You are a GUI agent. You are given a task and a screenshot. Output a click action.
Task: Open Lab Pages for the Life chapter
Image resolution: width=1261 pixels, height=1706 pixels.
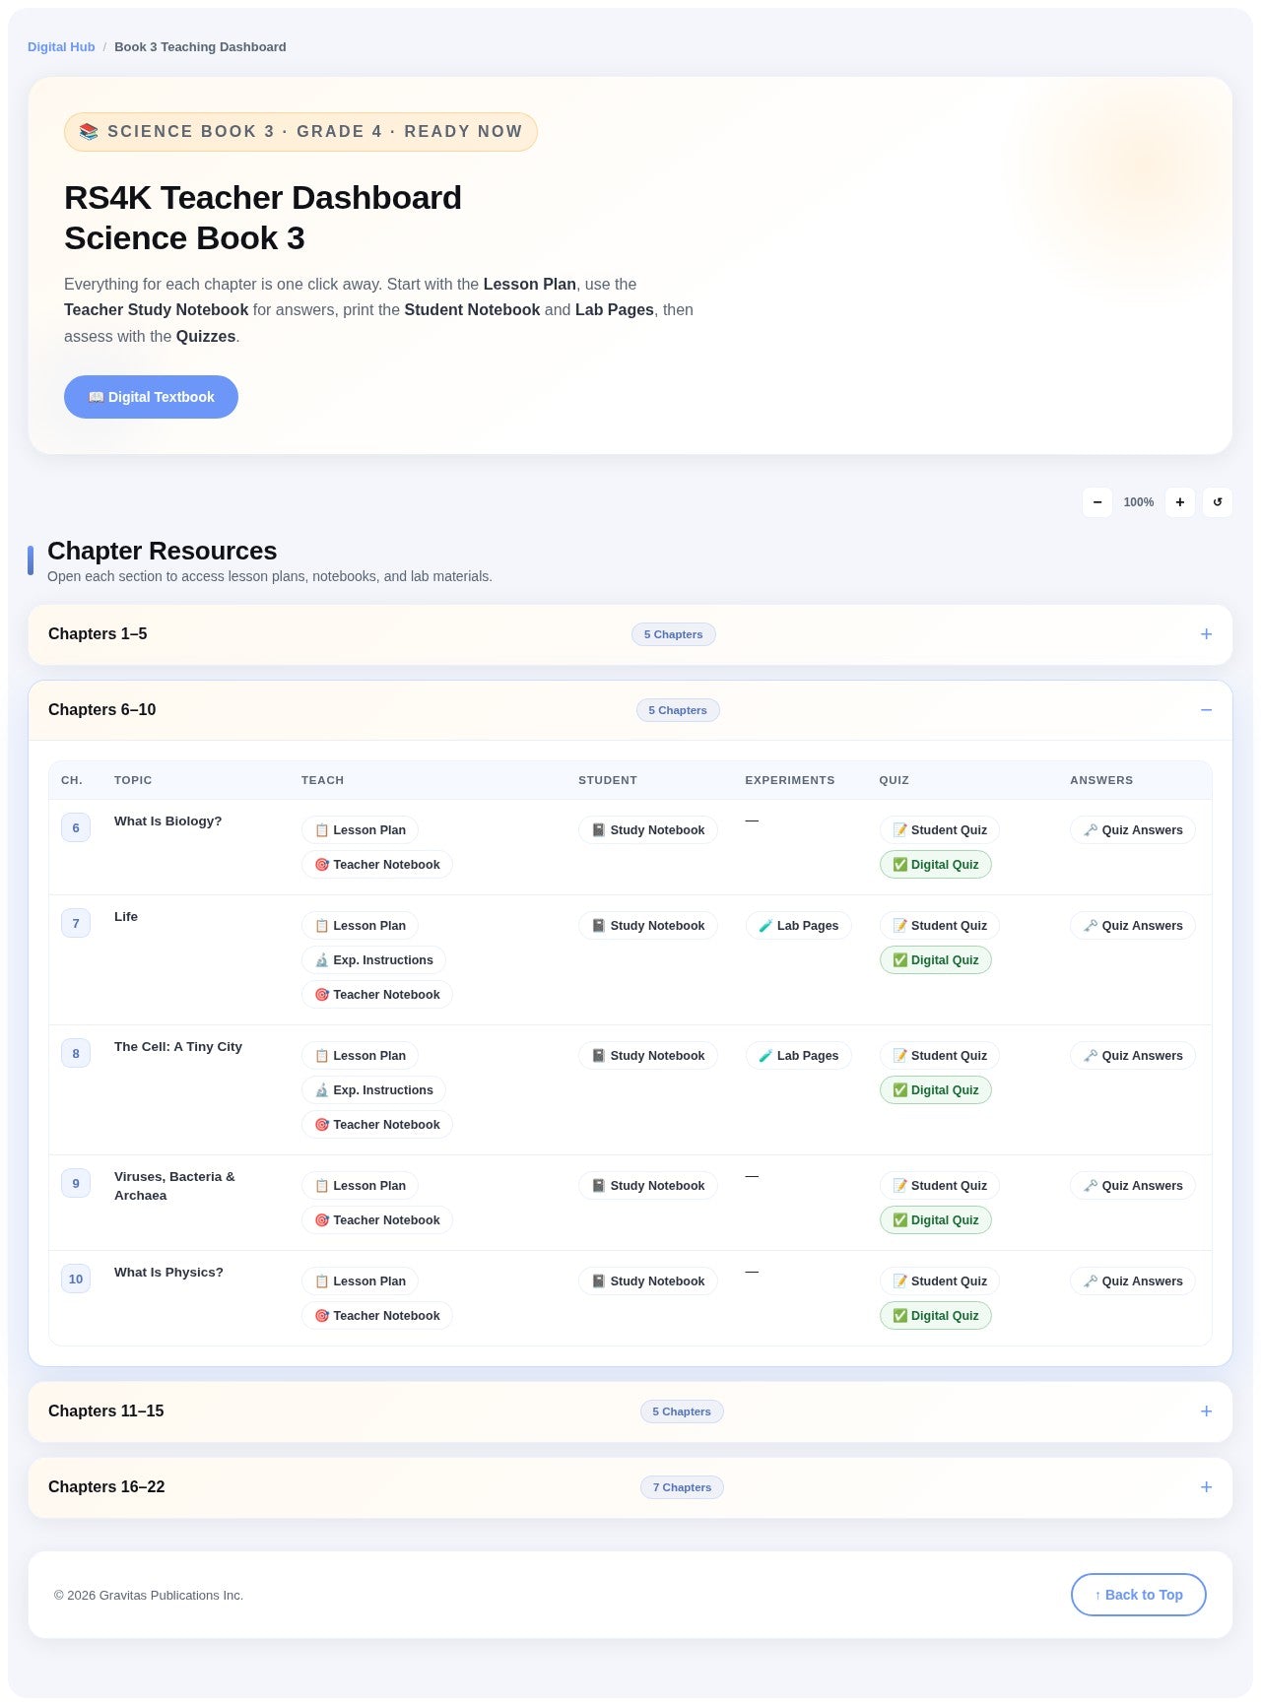pyautogui.click(x=799, y=926)
